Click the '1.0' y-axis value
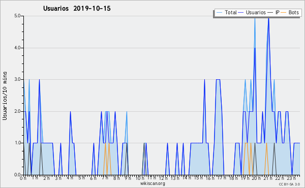305x188 pixels. pyautogui.click(x=17, y=143)
